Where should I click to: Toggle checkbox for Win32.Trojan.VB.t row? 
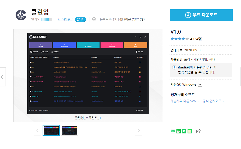click(30, 82)
